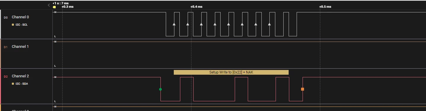Viewport: 426px width, 111px height.
Task: Select the Channel 0 name label
Action: 20,17
